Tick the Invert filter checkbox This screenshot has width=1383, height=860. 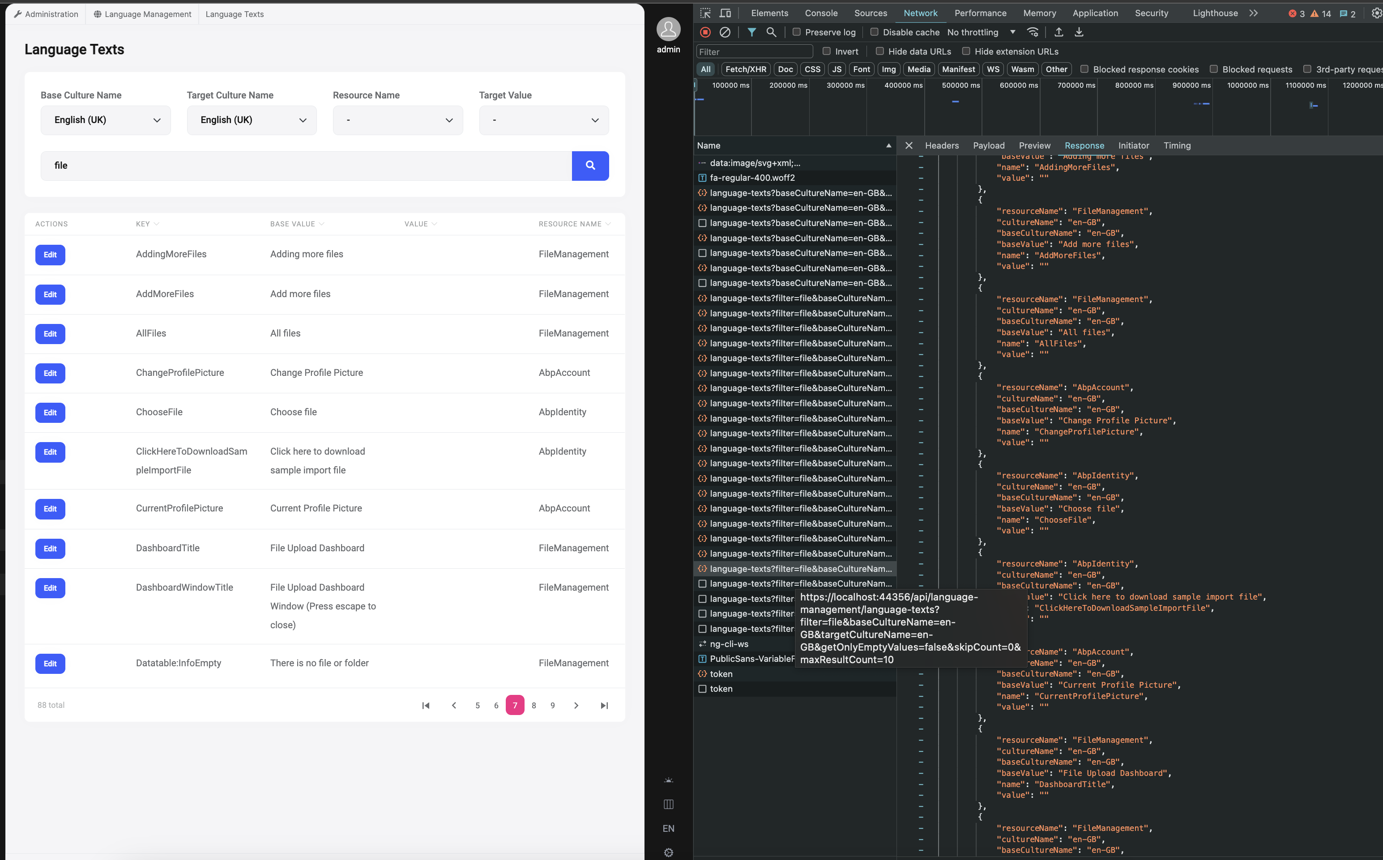coord(827,51)
